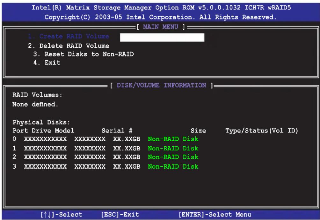Click Non-RAID Disk status for port 3
Viewport: 320px width, 220px height.
173,166
